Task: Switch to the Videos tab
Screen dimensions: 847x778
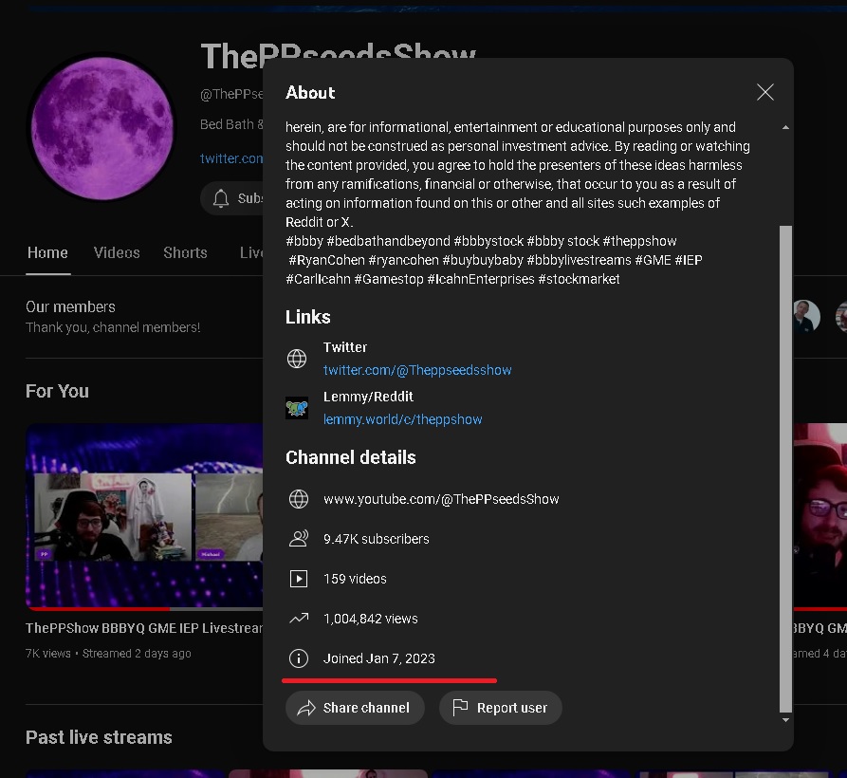Action: click(x=117, y=252)
